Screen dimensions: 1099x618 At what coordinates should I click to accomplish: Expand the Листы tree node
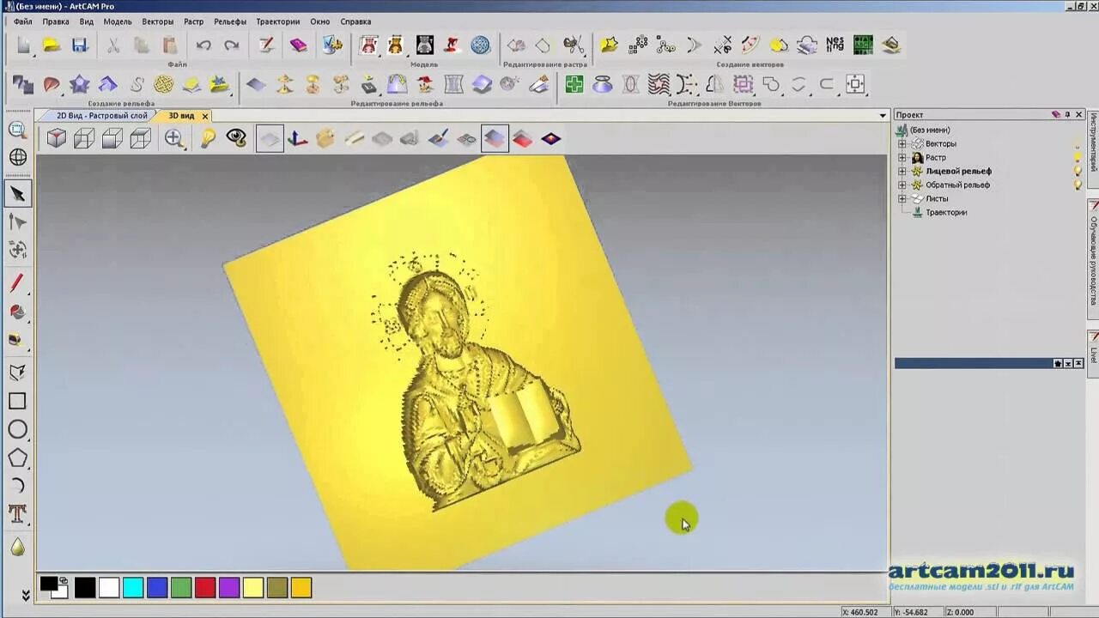tap(902, 199)
